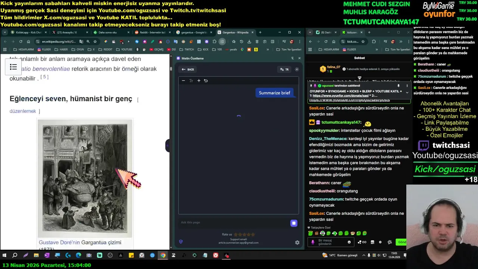Click felina_07 leaderboard entry
This screenshot has width=478, height=269.
[x=330, y=69]
